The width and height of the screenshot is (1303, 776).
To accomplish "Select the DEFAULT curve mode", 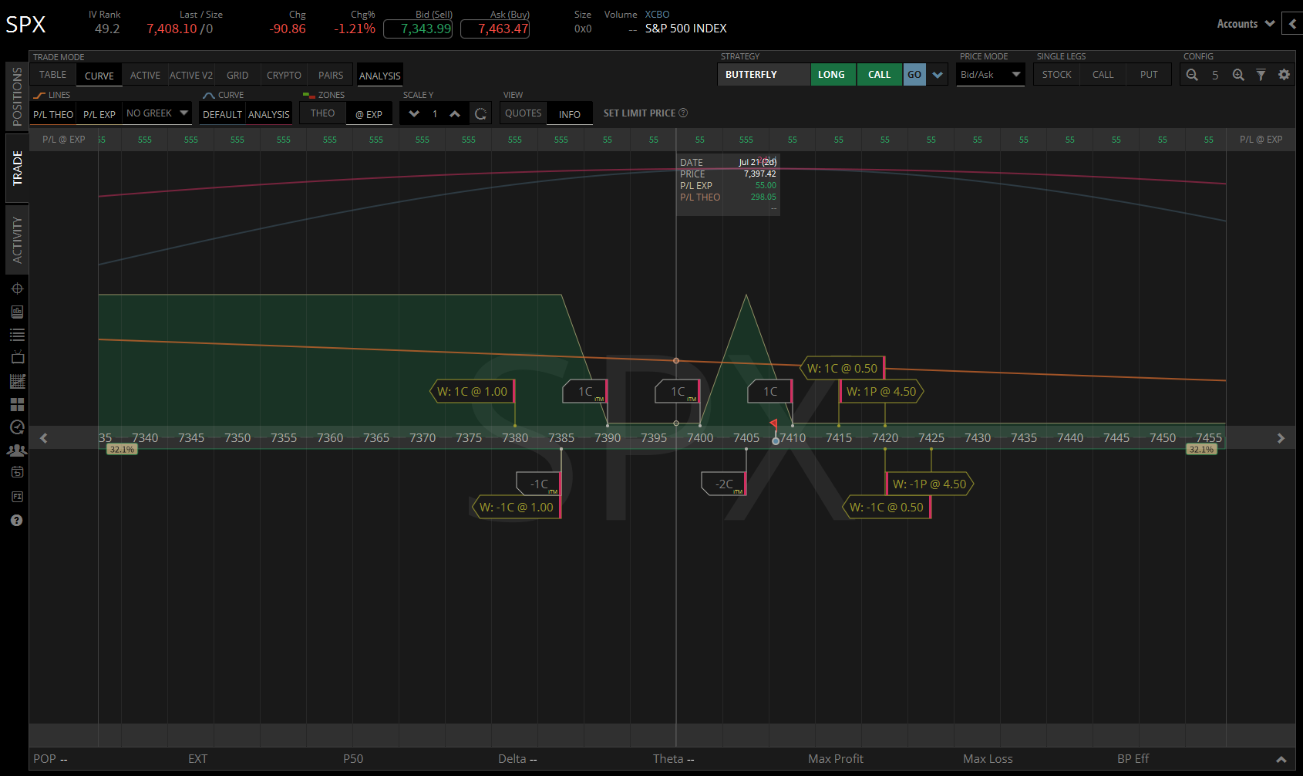I will (x=223, y=114).
